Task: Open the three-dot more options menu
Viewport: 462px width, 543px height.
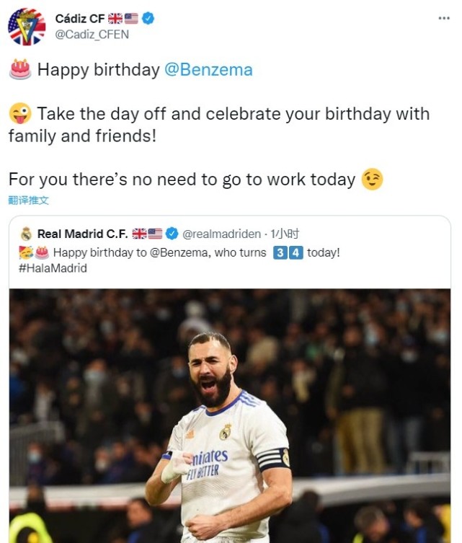Action: (444, 18)
